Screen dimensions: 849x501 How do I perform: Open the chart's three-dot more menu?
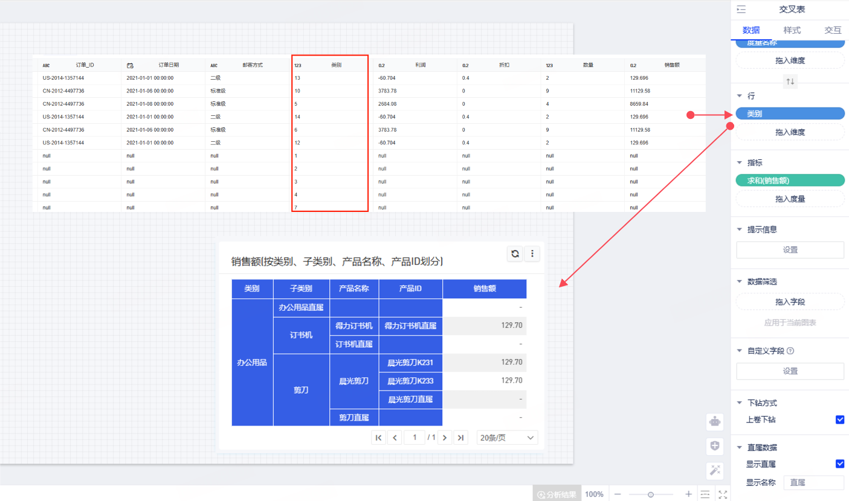pos(532,254)
